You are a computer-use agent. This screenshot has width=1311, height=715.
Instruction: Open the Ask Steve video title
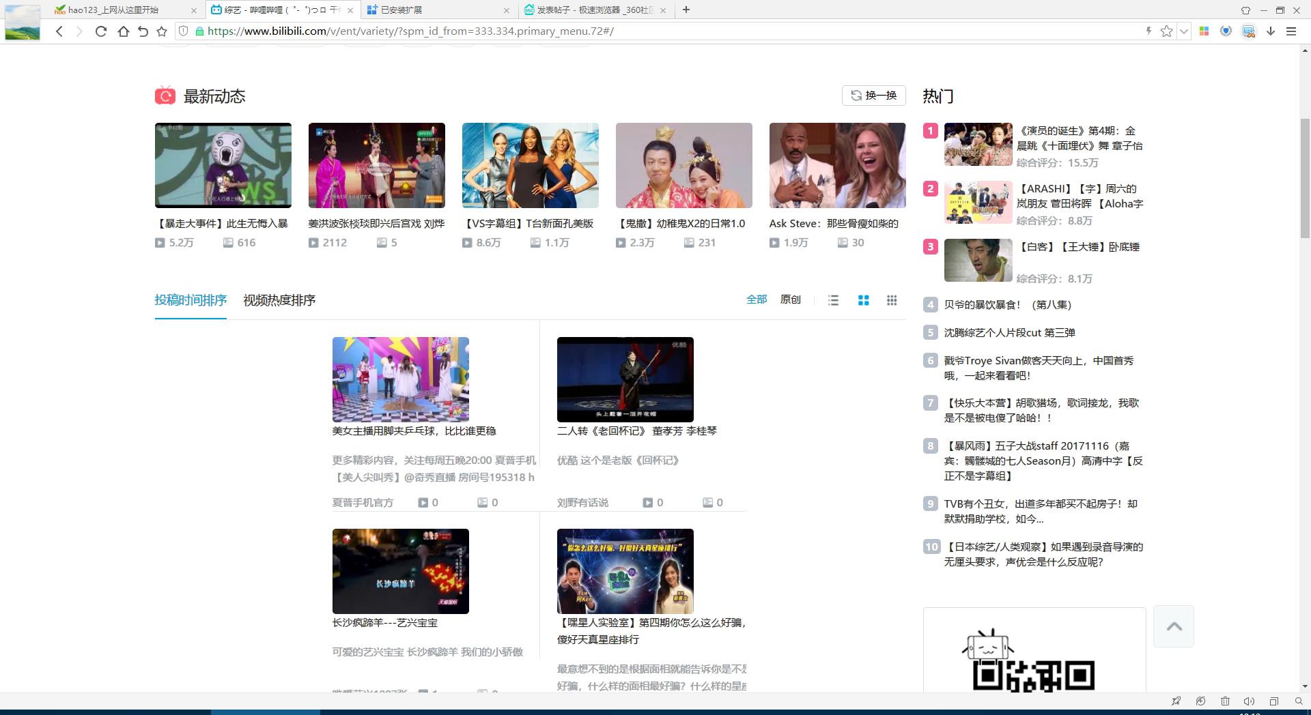[x=834, y=224]
